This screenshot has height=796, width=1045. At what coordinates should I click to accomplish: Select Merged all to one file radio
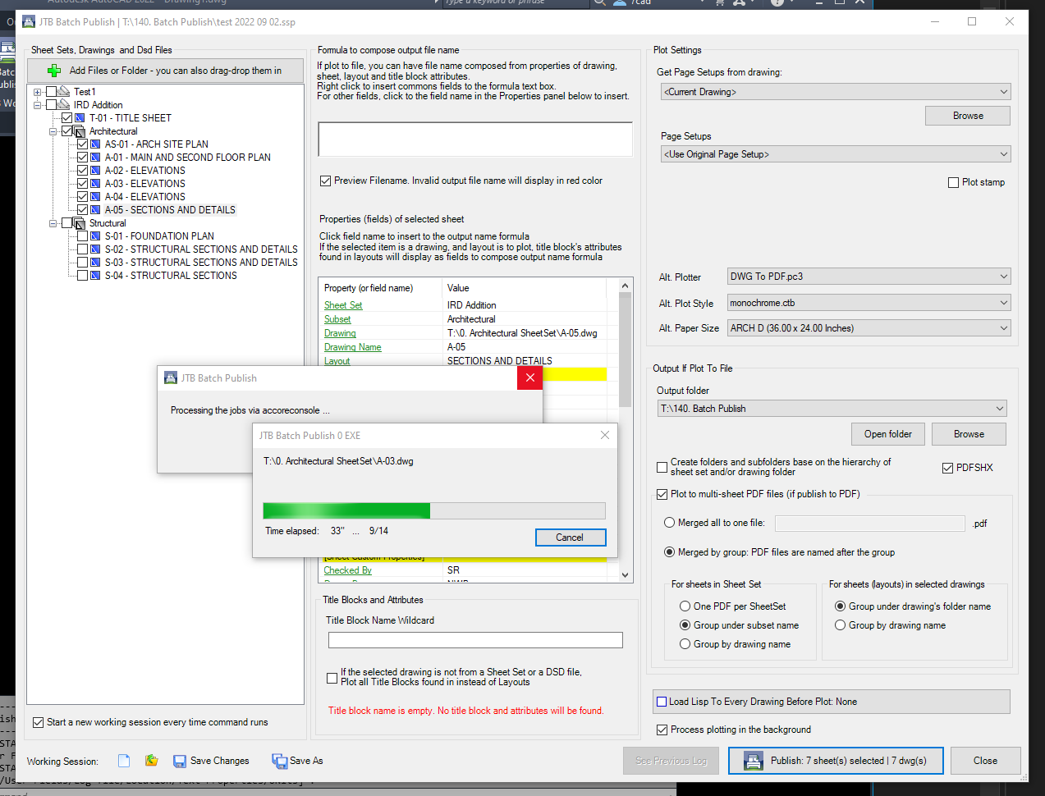click(x=669, y=523)
